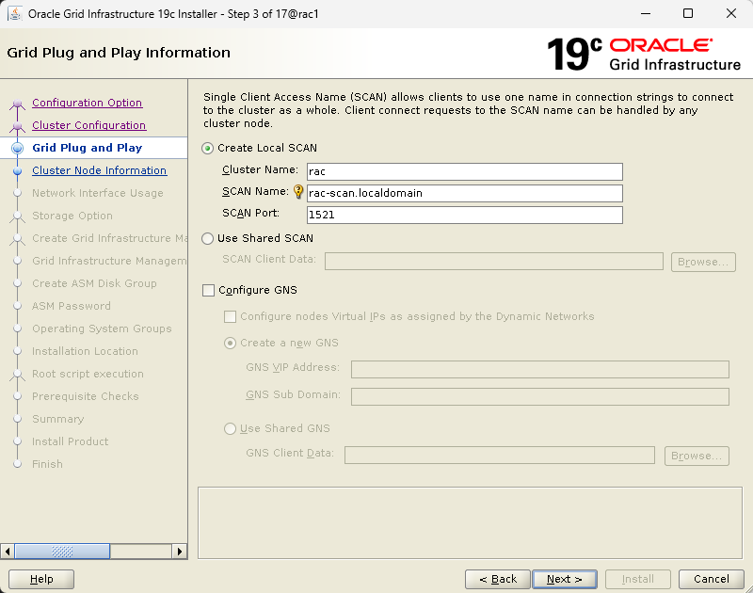Select Create a new GNS radio button
753x593 pixels.
230,344
